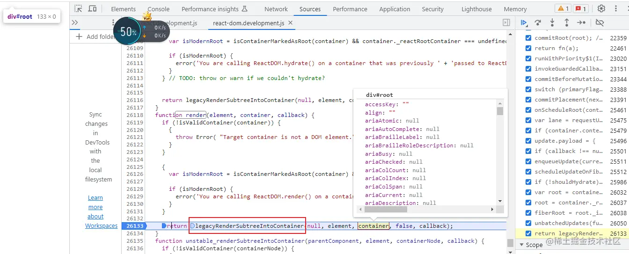Image resolution: width=629 pixels, height=254 pixels.
Task: Step into next function call
Action: 552,22
